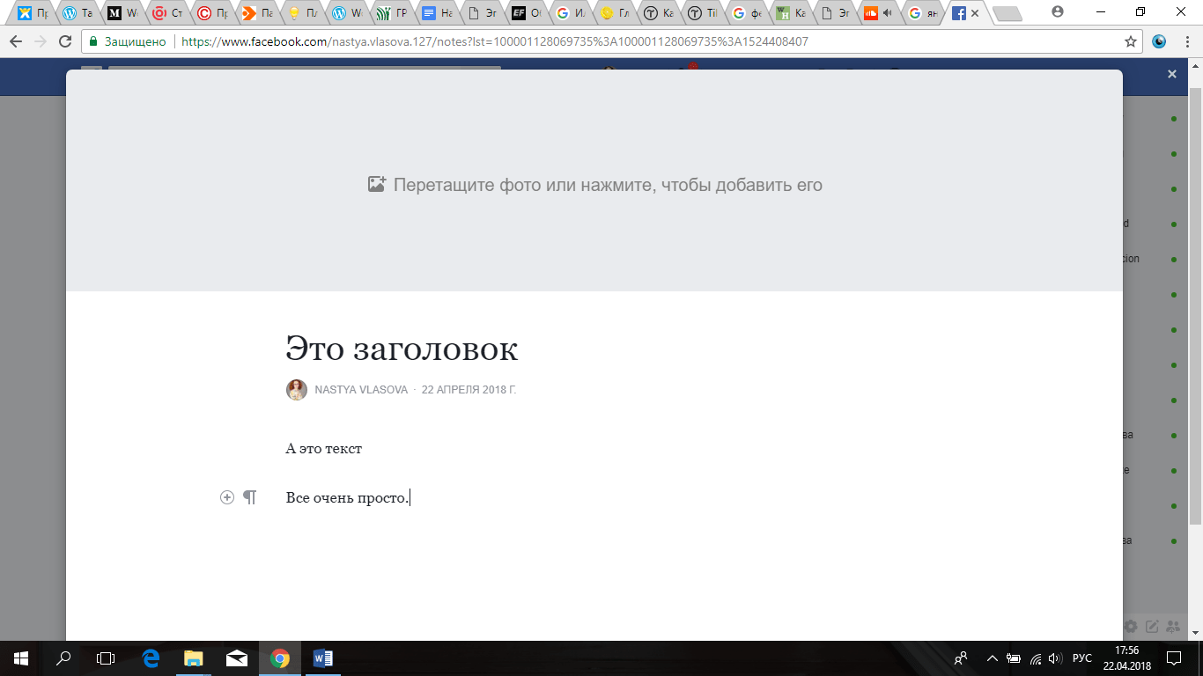Open the settings gear at the bottom right

point(1131,625)
